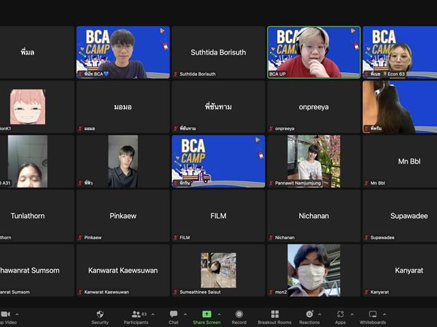437x327 pixels.
Task: Expand the Chat options arrow
Action: click(x=185, y=314)
